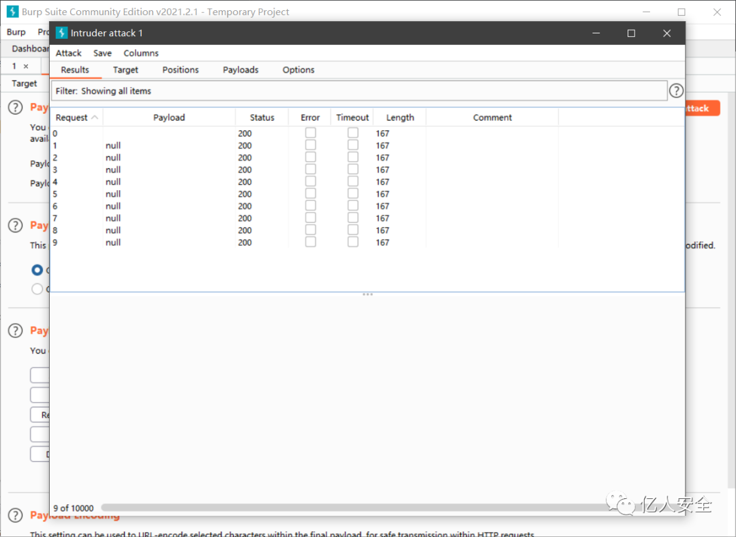
Task: Toggle Timeout checkbox for request 7
Action: click(x=353, y=218)
